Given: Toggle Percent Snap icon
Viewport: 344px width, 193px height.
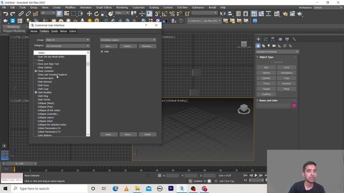Looking at the screenshot, I should [172, 14].
